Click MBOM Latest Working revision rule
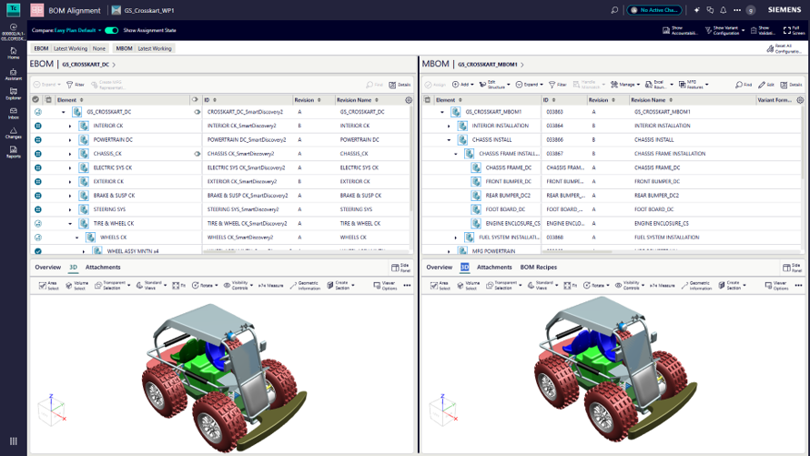 point(155,48)
